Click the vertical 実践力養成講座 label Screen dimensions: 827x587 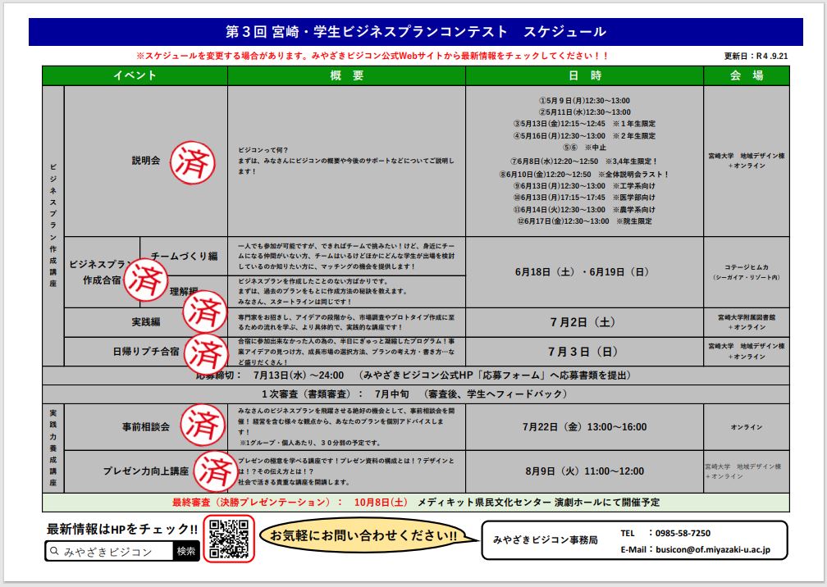(x=53, y=448)
